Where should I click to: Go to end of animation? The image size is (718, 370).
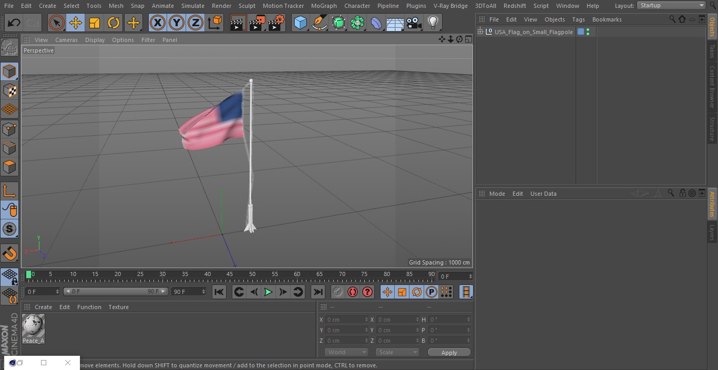click(x=318, y=292)
